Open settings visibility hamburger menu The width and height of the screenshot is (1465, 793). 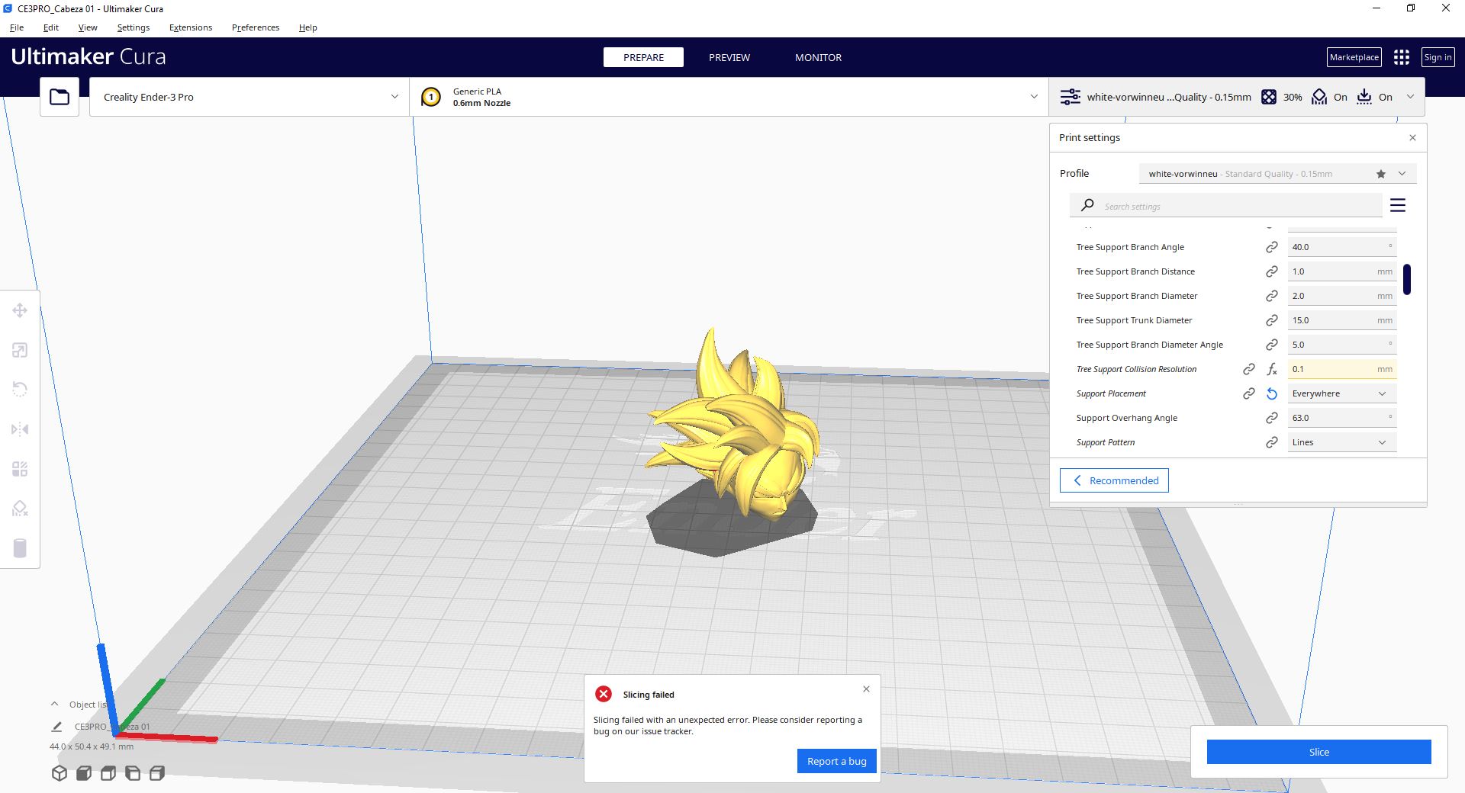(1398, 205)
